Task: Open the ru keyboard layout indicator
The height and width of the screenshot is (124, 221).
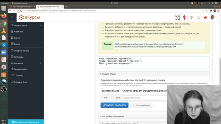Action: click(203, 3)
